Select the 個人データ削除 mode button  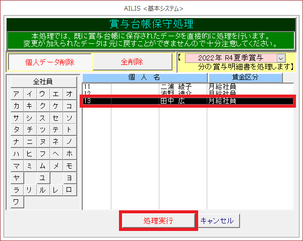tap(49, 62)
